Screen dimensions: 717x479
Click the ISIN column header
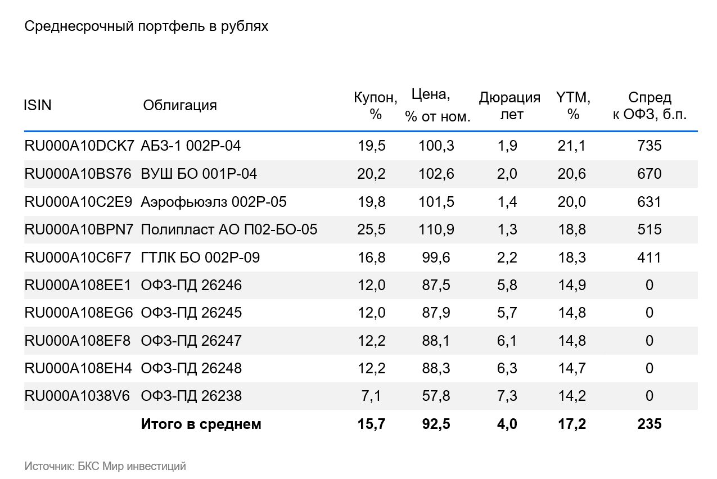click(38, 105)
